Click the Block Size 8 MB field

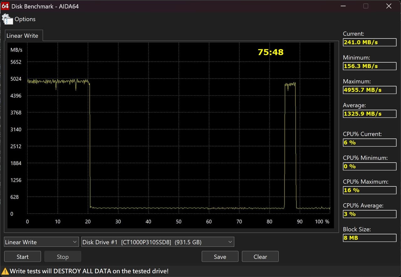369,238
